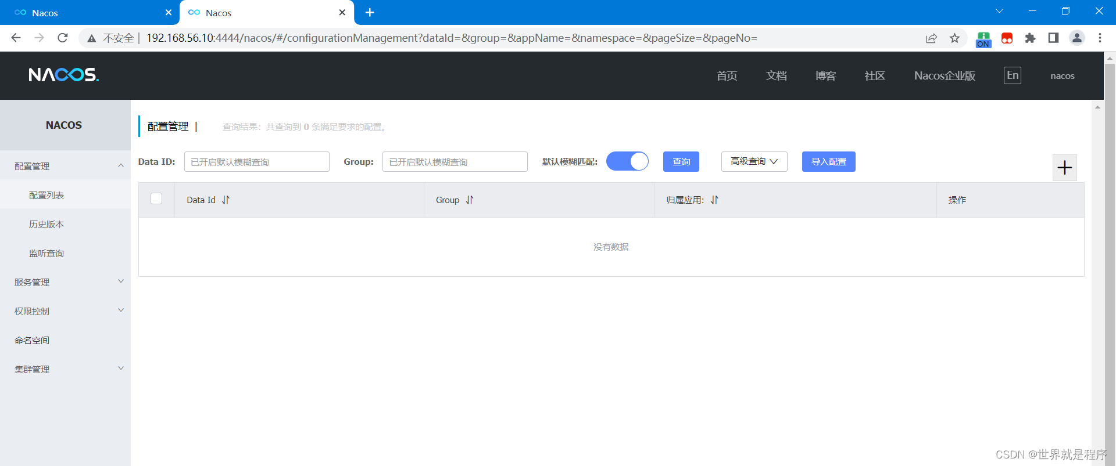Close the first Nacos tab
Image resolution: width=1116 pixels, height=466 pixels.
click(x=169, y=12)
